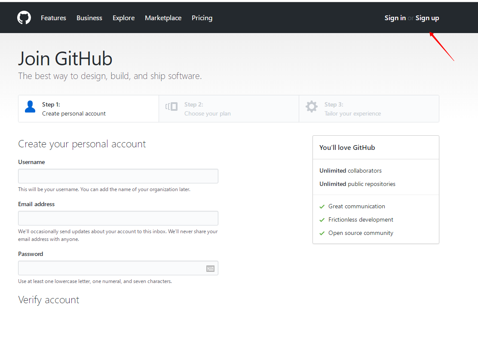The height and width of the screenshot is (341, 478).
Task: Click the 'Verify account' heading
Action: (x=49, y=300)
